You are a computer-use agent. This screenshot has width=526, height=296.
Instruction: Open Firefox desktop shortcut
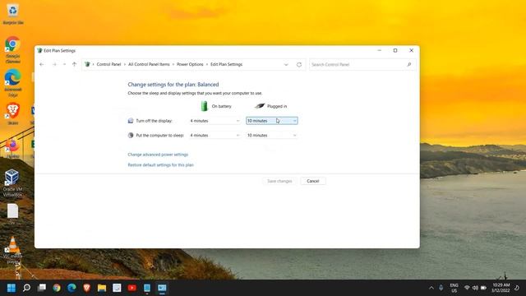(x=13, y=148)
